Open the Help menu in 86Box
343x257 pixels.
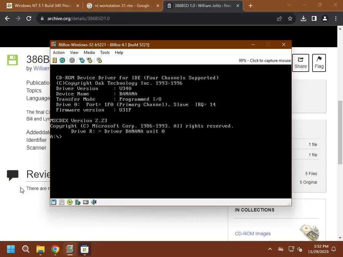click(x=119, y=53)
